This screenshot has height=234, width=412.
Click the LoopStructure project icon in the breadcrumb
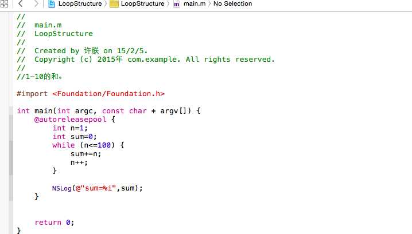coord(52,4)
